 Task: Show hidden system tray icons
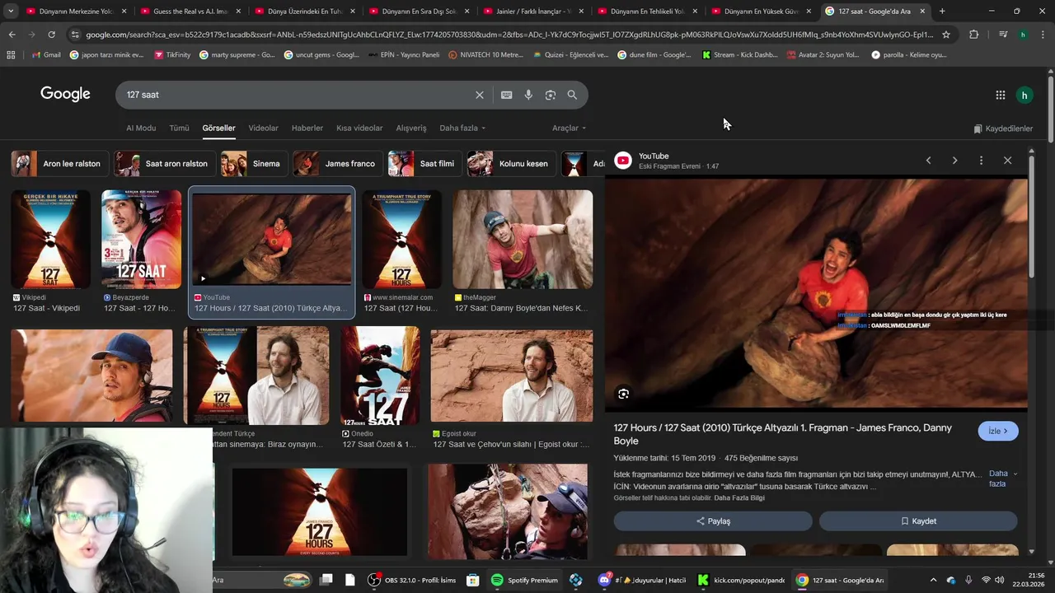point(933,580)
